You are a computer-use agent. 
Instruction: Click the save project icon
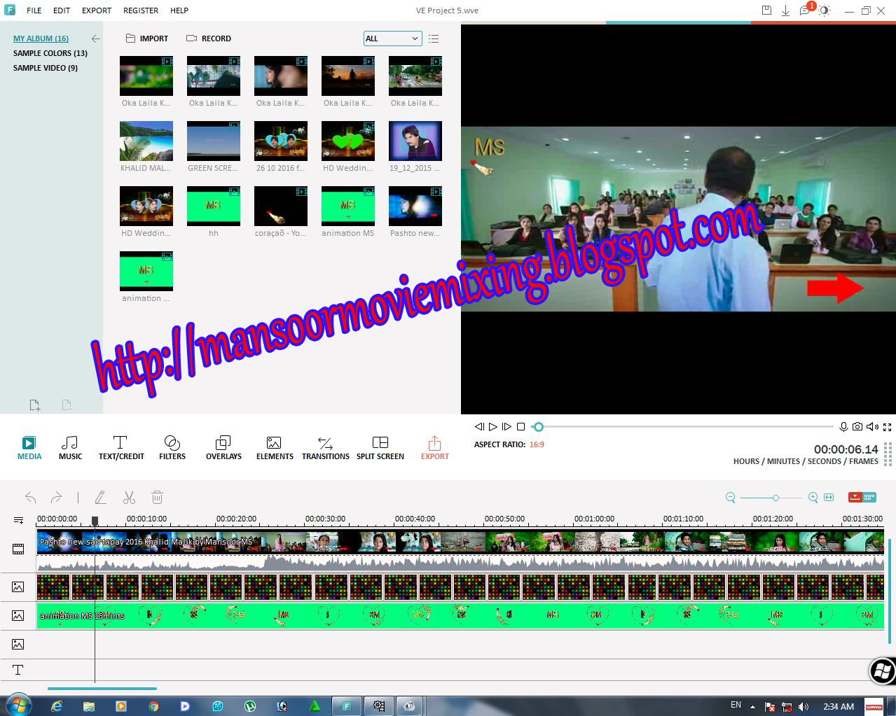766,10
